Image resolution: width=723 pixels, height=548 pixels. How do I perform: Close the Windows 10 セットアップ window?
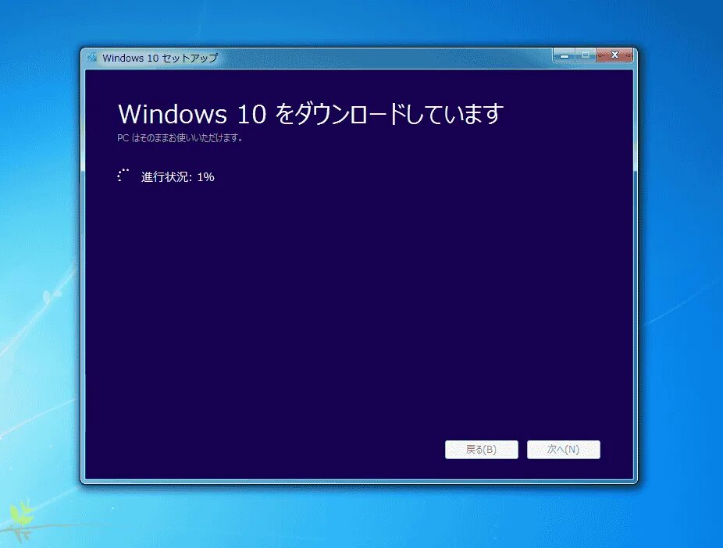(x=614, y=55)
